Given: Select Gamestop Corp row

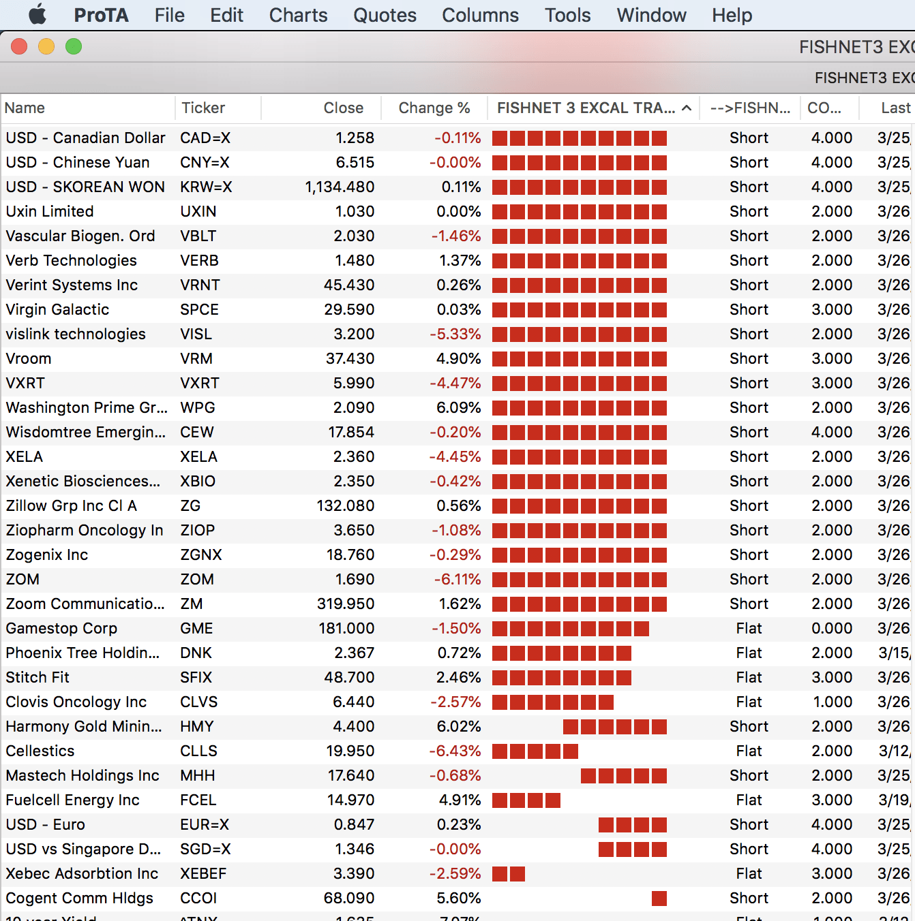Looking at the screenshot, I should [x=457, y=628].
